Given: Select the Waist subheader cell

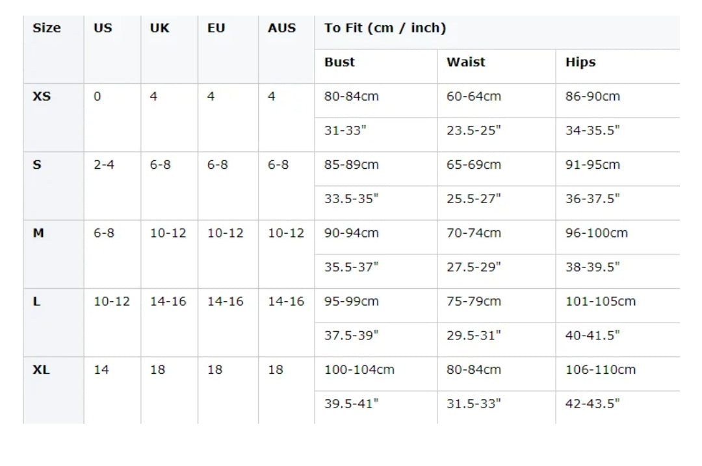Looking at the screenshot, I should coord(466,63).
